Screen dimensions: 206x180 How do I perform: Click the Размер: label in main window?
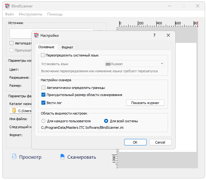[15, 86]
